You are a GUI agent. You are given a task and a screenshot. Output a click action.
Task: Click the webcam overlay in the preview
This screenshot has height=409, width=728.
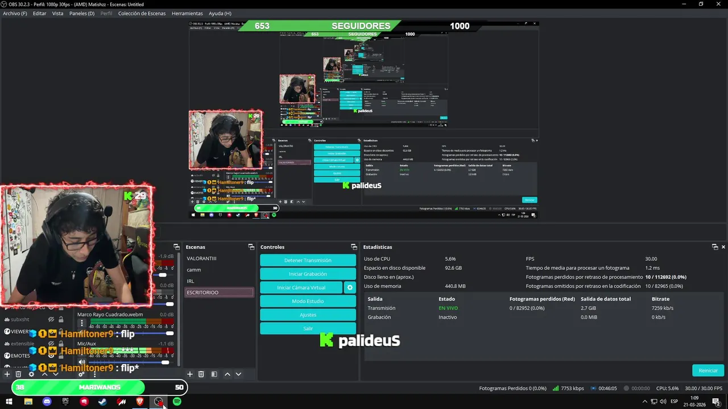77,245
